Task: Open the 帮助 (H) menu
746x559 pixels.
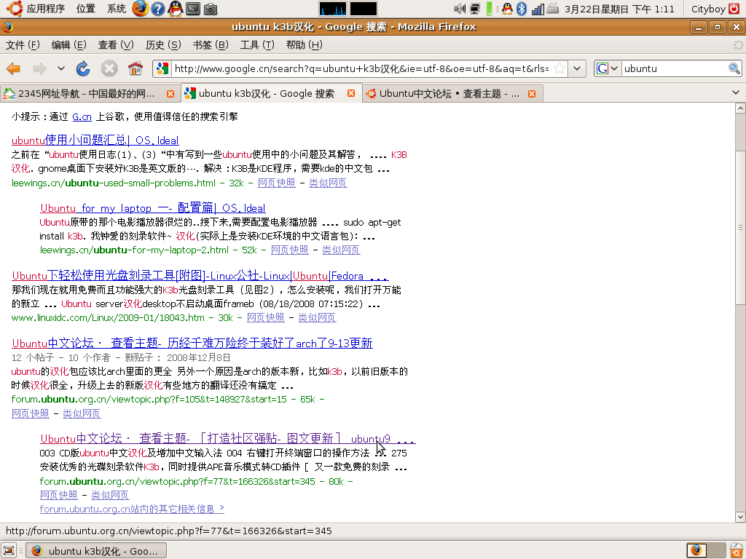Action: (x=304, y=44)
